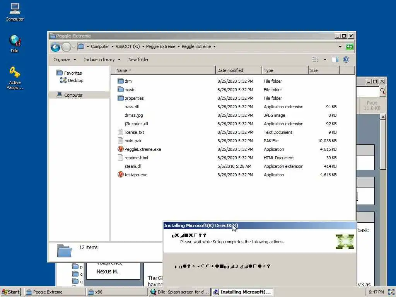Viewport: 396px width, 297px height.
Task: Select the PeggleExtreme.exe application icon
Action: tap(121, 149)
